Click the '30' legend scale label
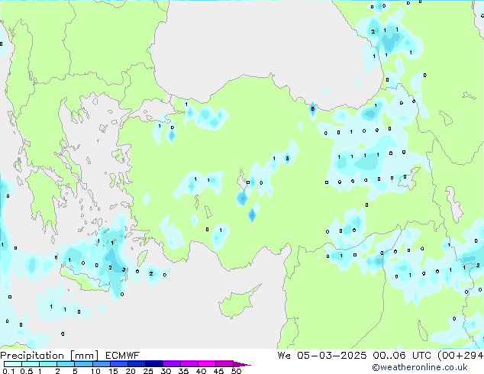Viewport: 484px width, 374px height. [166, 371]
